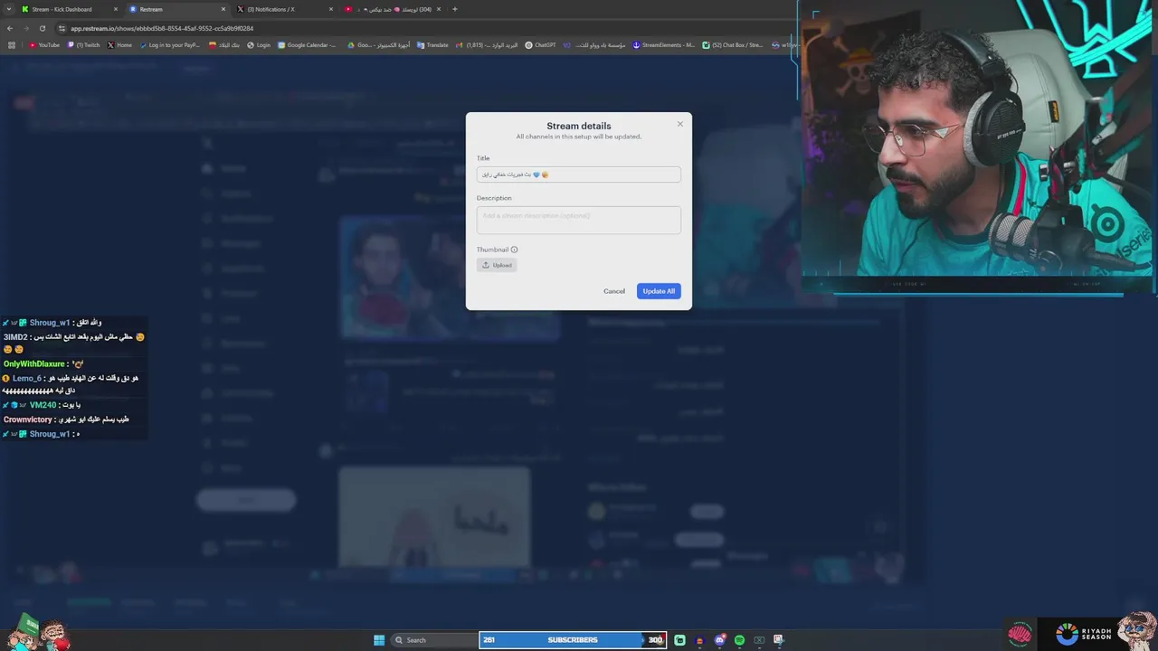Click Shroug_w1's top chat message
The image size is (1158, 651).
tap(52, 323)
